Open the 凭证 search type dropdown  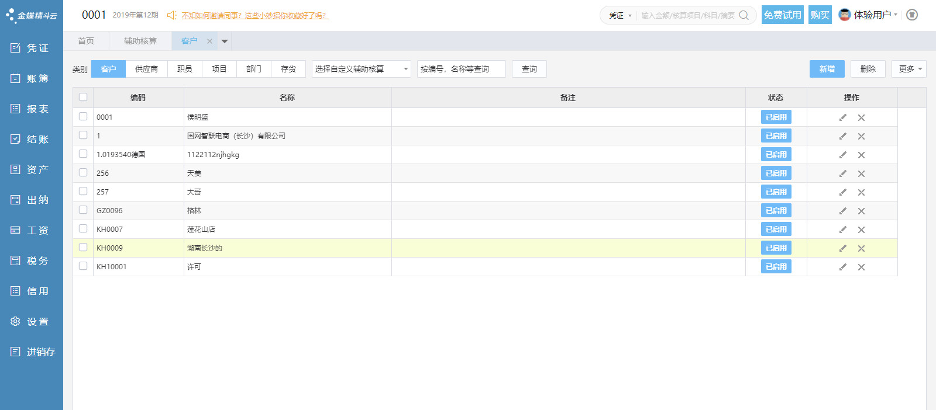click(620, 15)
